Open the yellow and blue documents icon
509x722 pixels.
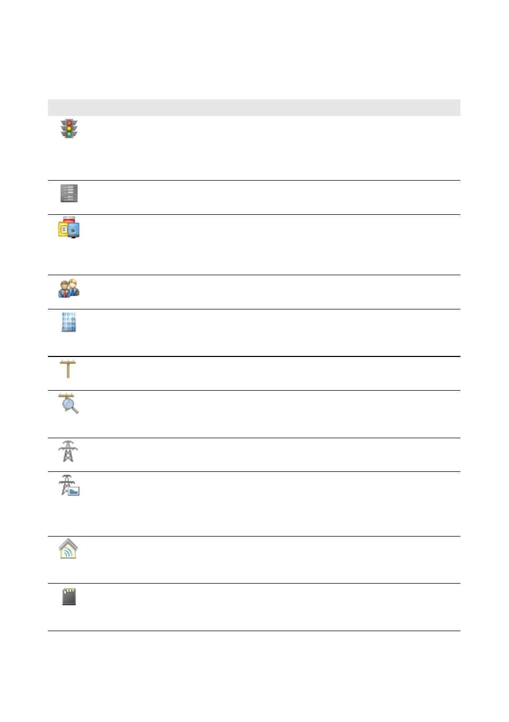pyautogui.click(x=69, y=227)
